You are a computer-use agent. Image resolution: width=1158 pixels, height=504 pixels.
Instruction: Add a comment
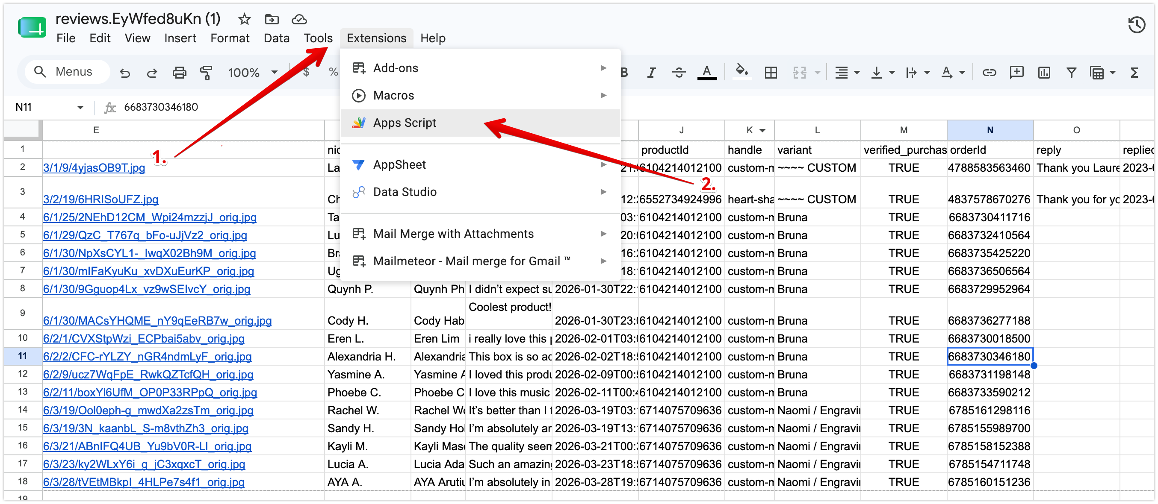pyautogui.click(x=1016, y=72)
